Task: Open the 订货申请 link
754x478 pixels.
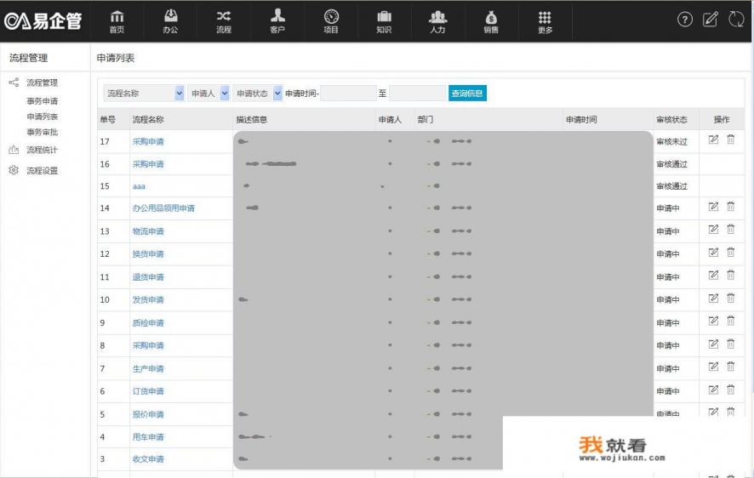Action: (x=148, y=391)
